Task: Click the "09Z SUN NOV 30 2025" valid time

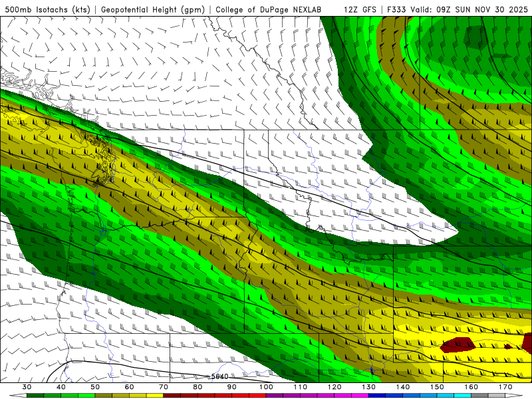Action: click(x=482, y=9)
